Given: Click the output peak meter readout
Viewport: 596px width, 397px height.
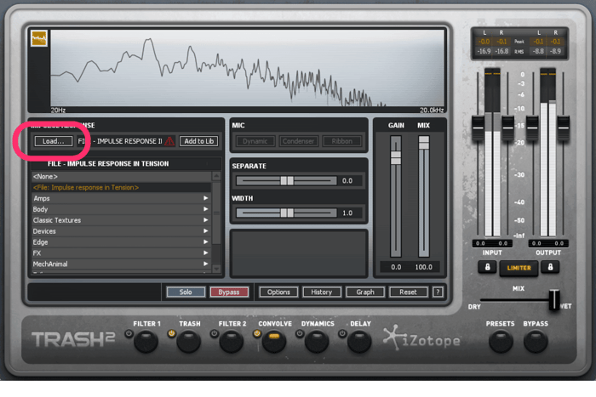Looking at the screenshot, I should tap(547, 42).
